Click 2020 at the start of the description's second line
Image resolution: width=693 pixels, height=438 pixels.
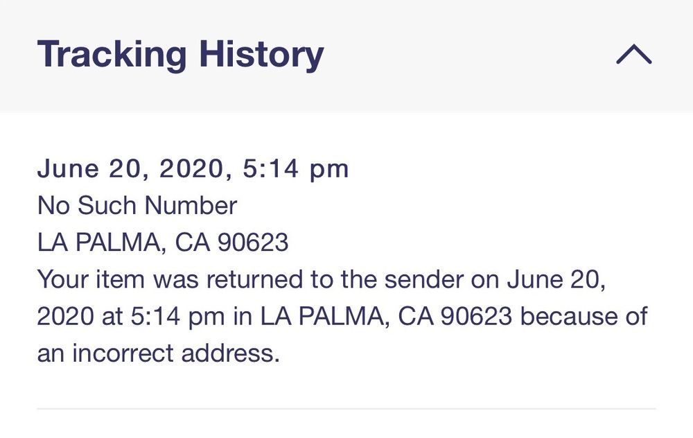[x=65, y=317]
